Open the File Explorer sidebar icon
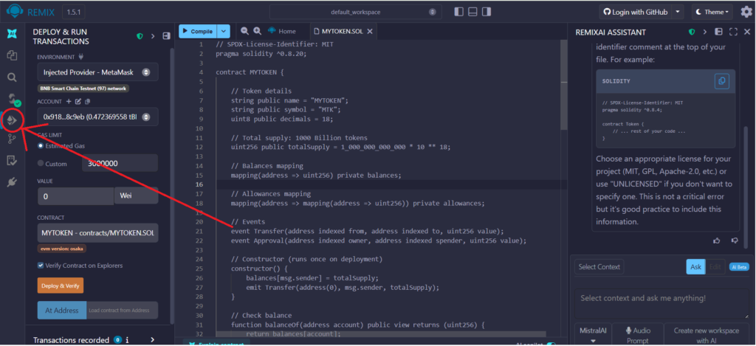Image resolution: width=756 pixels, height=346 pixels. (12, 55)
